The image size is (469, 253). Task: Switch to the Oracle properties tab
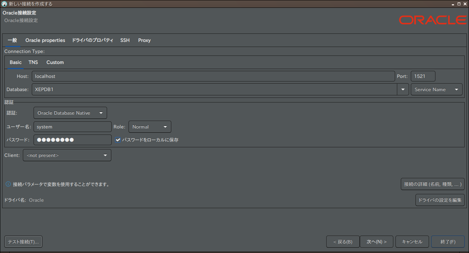(x=45, y=40)
